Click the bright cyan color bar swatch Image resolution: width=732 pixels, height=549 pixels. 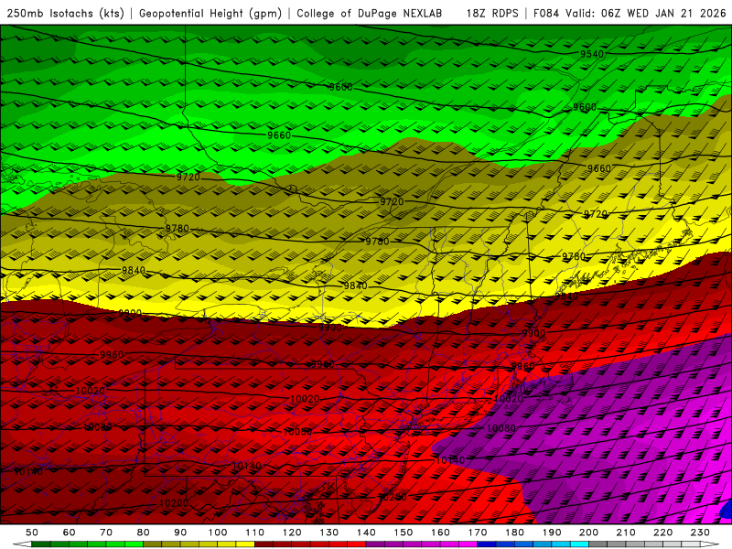pyautogui.click(x=579, y=544)
